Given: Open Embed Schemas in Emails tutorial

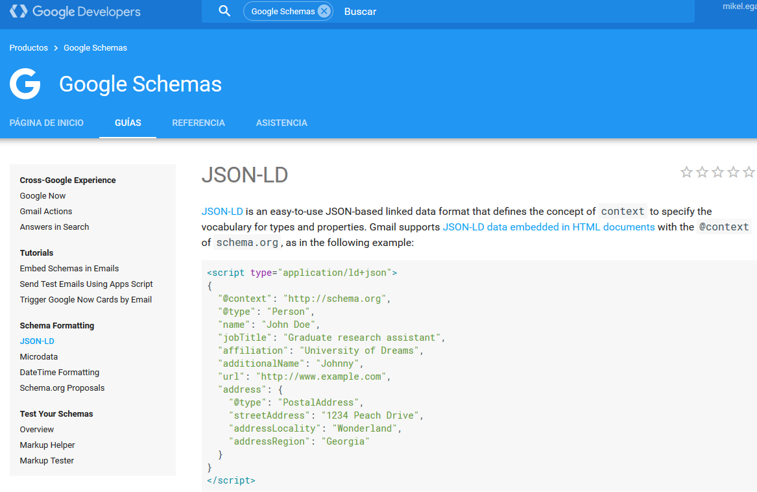Looking at the screenshot, I should click(x=69, y=268).
